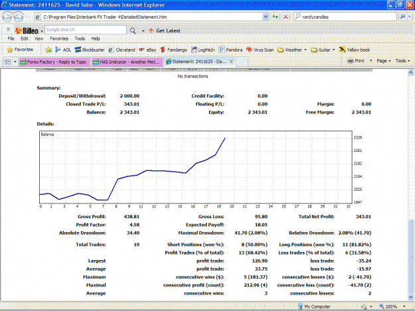This screenshot has width=415, height=311.
Task: Open the View menu
Action: (39, 38)
